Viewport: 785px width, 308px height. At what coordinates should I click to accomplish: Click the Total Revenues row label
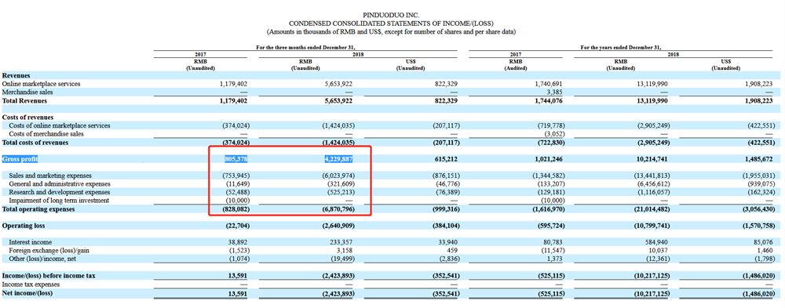24,100
